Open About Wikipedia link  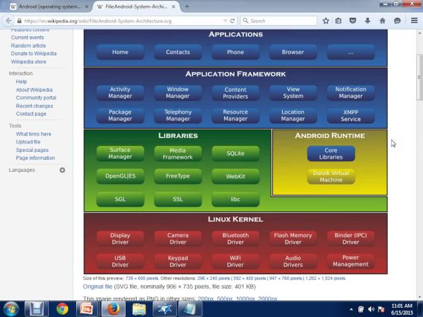point(34,90)
